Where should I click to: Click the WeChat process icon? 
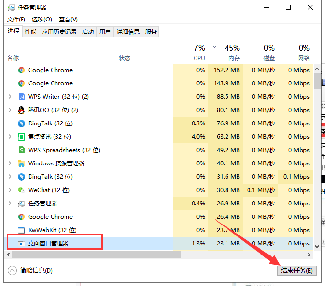coord(21,190)
